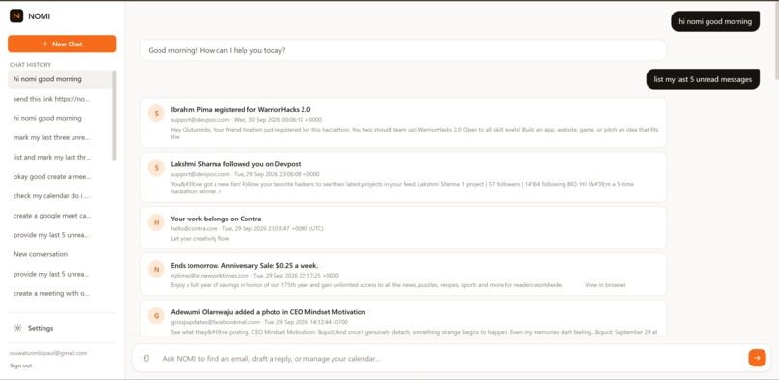The height and width of the screenshot is (380, 779).
Task: Open Settings gear icon in sidebar
Action: pyautogui.click(x=18, y=328)
